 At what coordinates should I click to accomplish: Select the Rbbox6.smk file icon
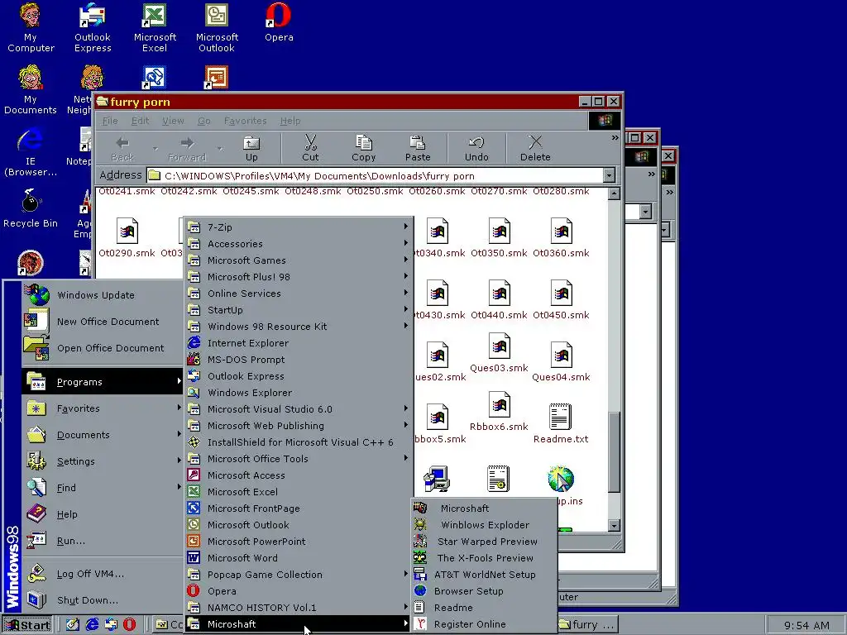pyautogui.click(x=499, y=412)
